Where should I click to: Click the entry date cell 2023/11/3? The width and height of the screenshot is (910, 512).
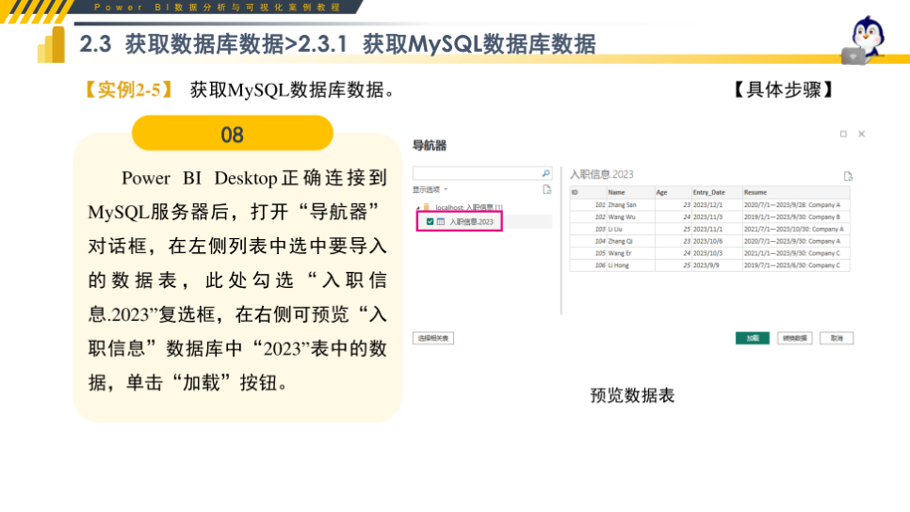pos(717,216)
